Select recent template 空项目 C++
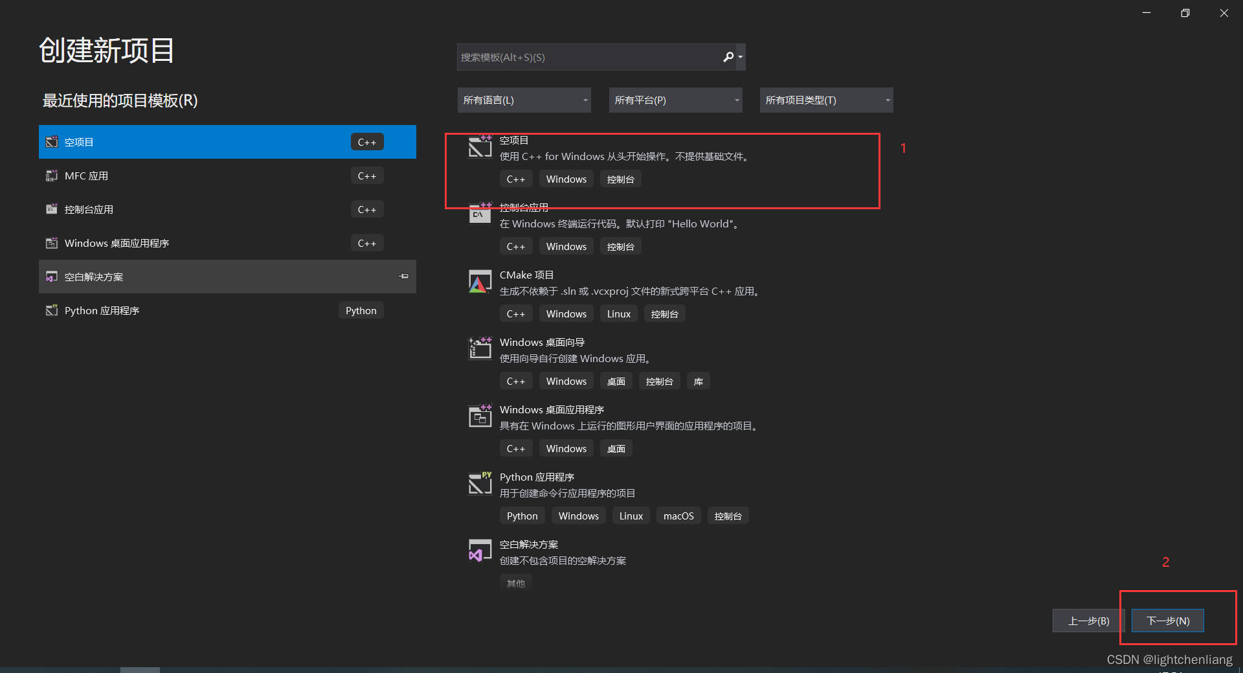Viewport: 1243px width, 673px height. (x=227, y=142)
